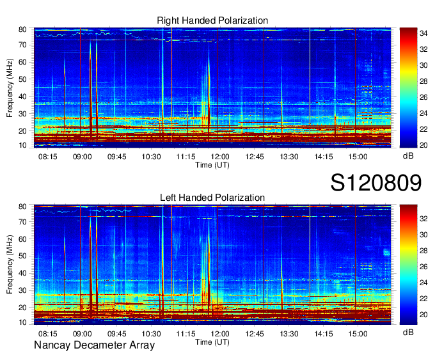The height and width of the screenshot is (353, 435).
Task: Click the "26" value on the lower color bar
Action: coord(423,267)
